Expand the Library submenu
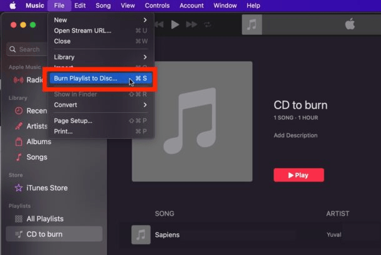The width and height of the screenshot is (381, 255). (x=101, y=57)
